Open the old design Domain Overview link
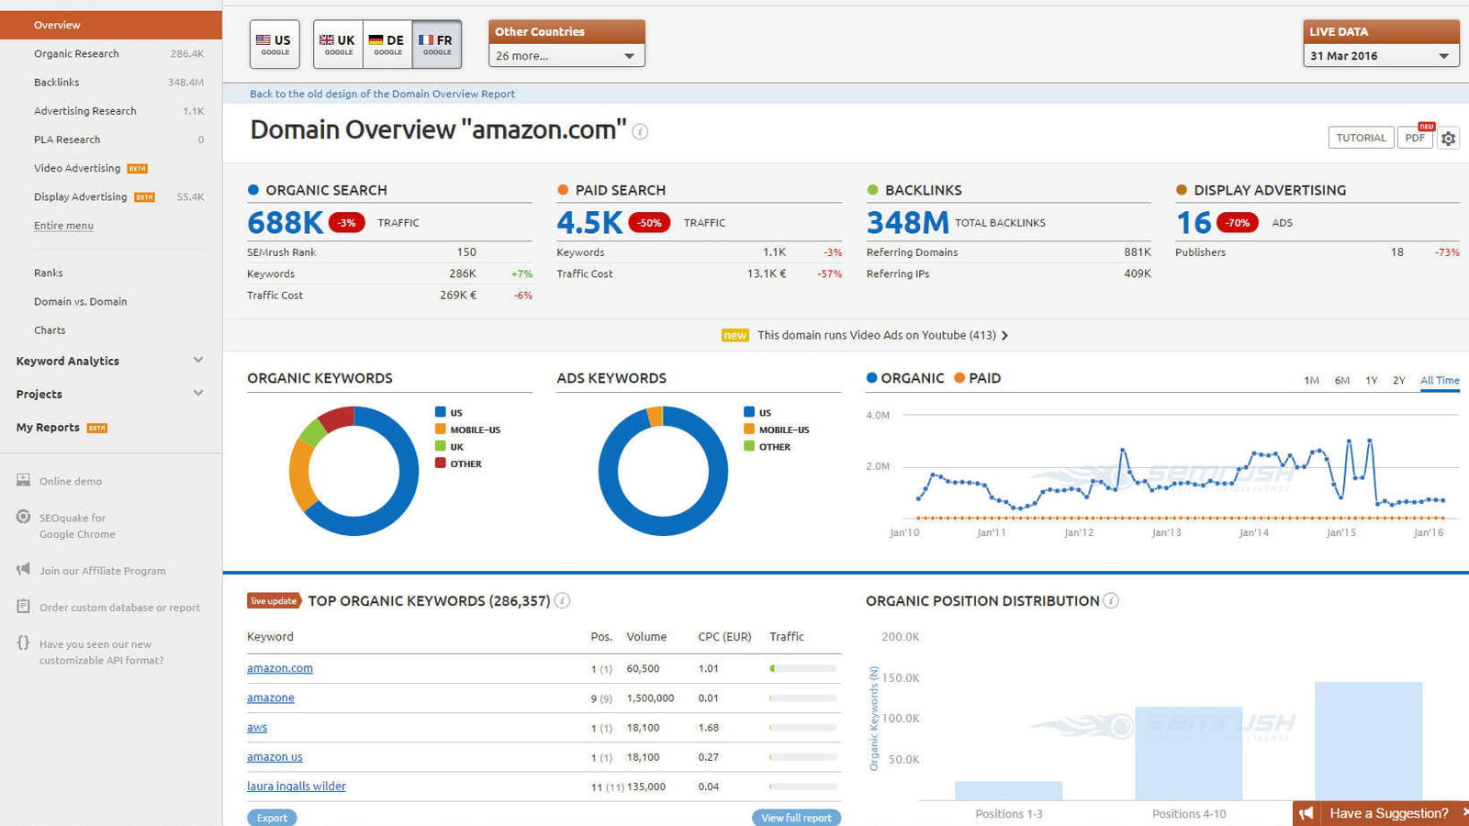 (382, 94)
